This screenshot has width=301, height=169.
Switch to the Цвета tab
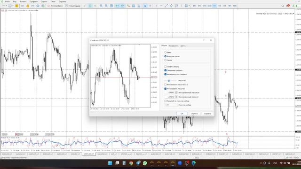(183, 46)
